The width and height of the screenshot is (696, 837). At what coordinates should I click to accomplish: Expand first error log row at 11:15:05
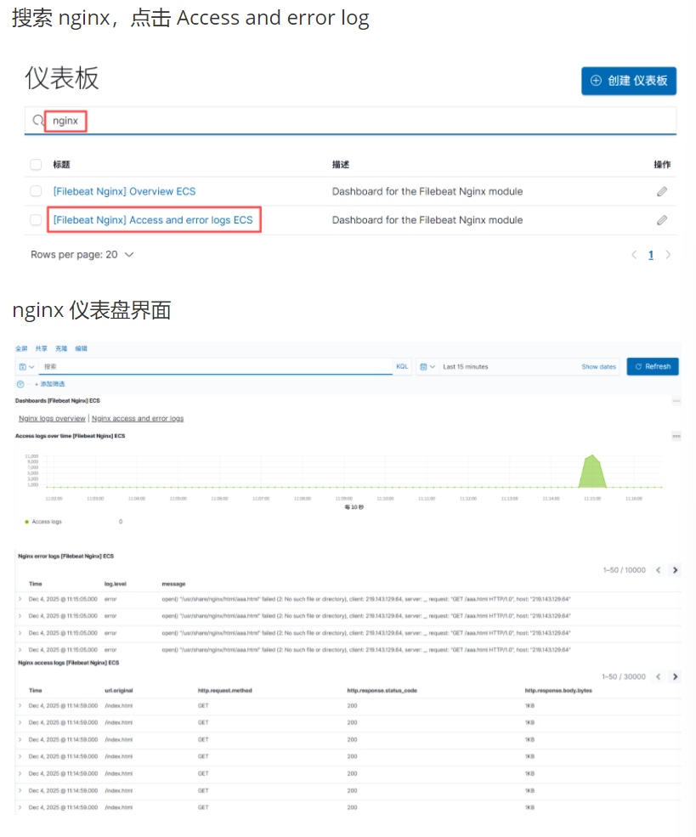coord(20,599)
